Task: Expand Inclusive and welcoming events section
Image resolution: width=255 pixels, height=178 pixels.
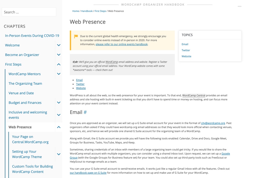Action: pos(59,115)
